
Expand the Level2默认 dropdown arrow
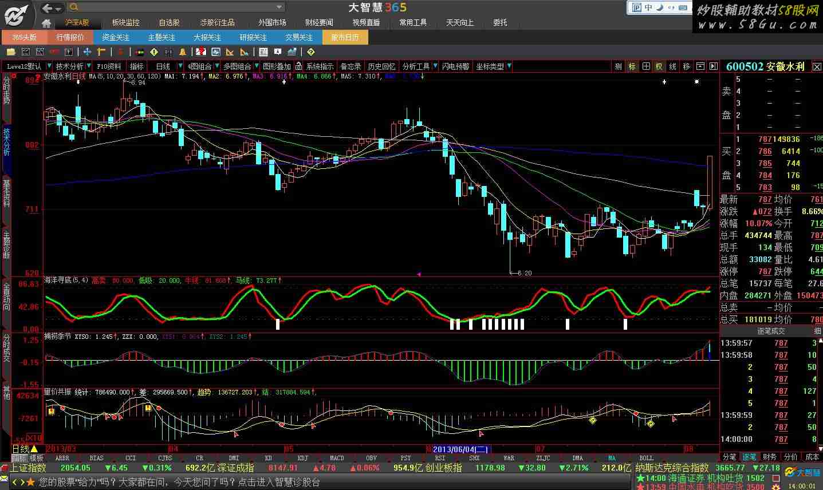coord(49,66)
